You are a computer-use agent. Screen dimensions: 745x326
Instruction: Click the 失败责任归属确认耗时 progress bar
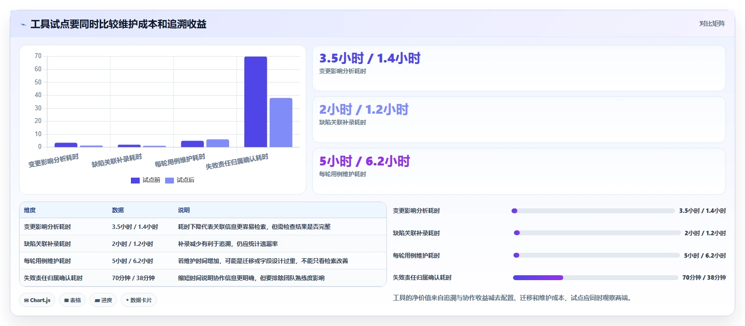[596, 278]
